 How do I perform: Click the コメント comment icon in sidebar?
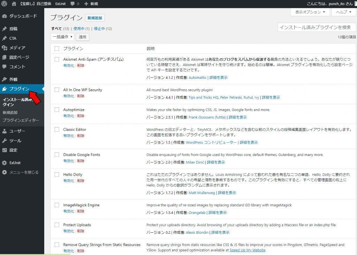click(4, 67)
